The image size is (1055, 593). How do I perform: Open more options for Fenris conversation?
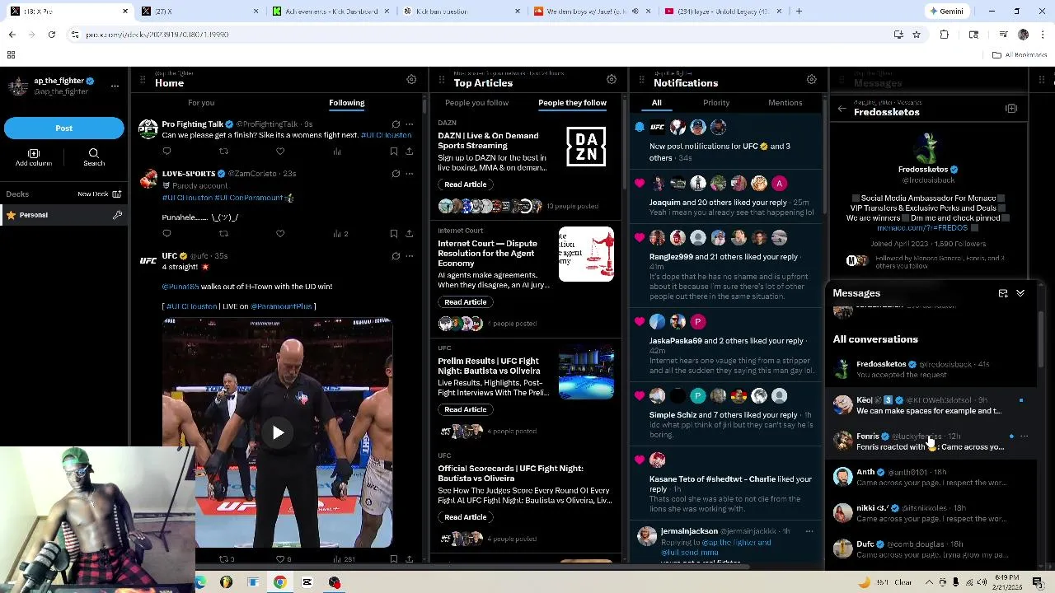(x=1025, y=437)
